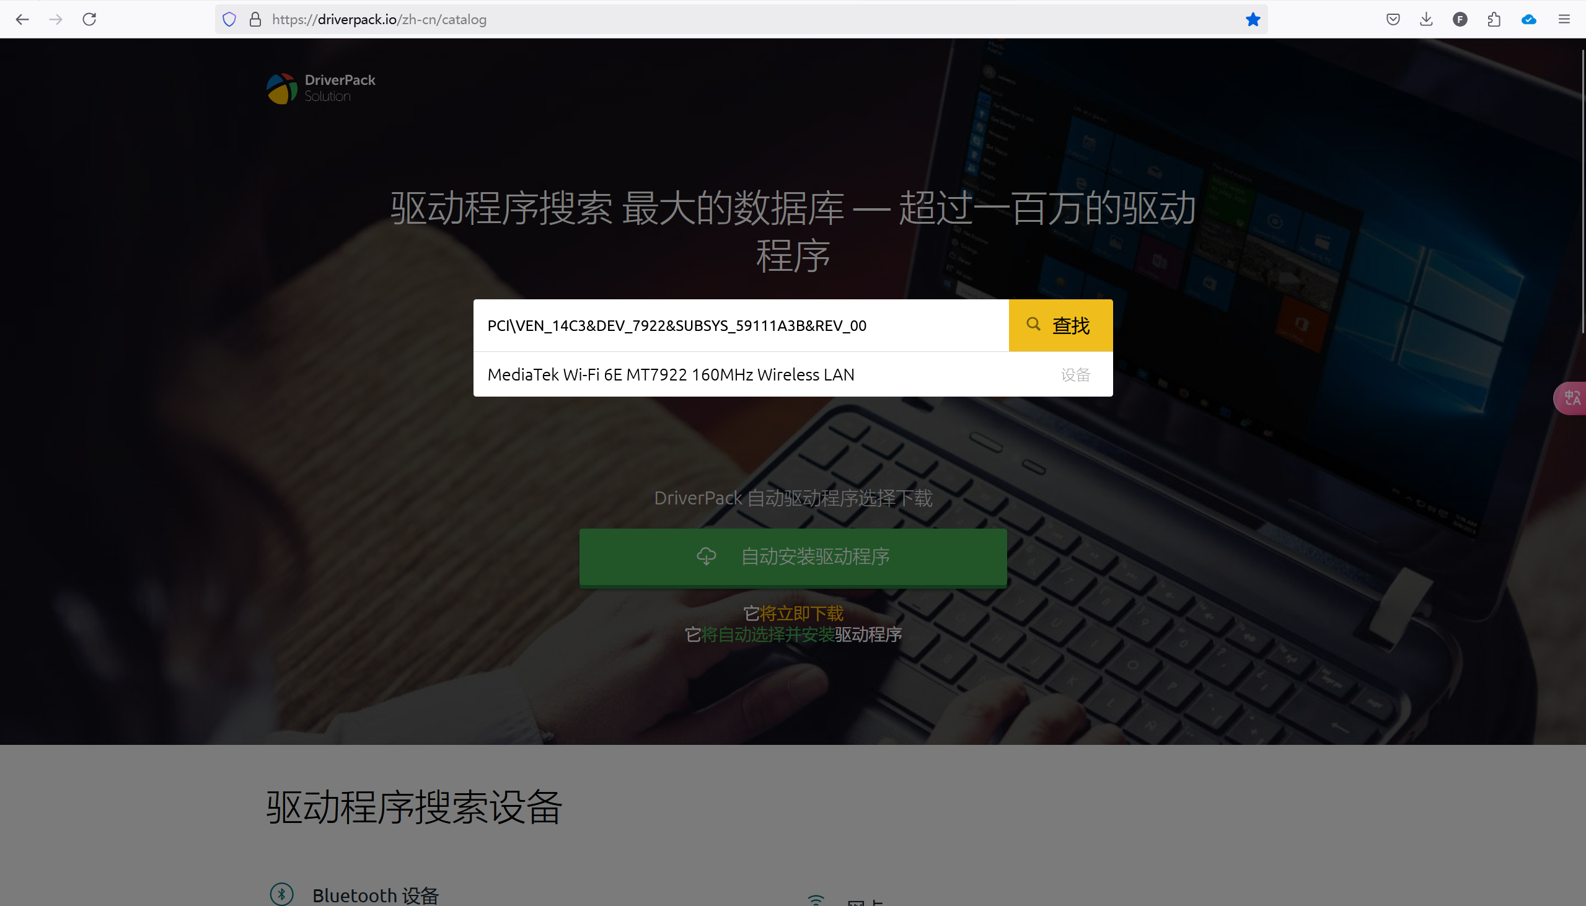The height and width of the screenshot is (906, 1586).
Task: Click the cloud download icon in the green button
Action: pos(706,556)
